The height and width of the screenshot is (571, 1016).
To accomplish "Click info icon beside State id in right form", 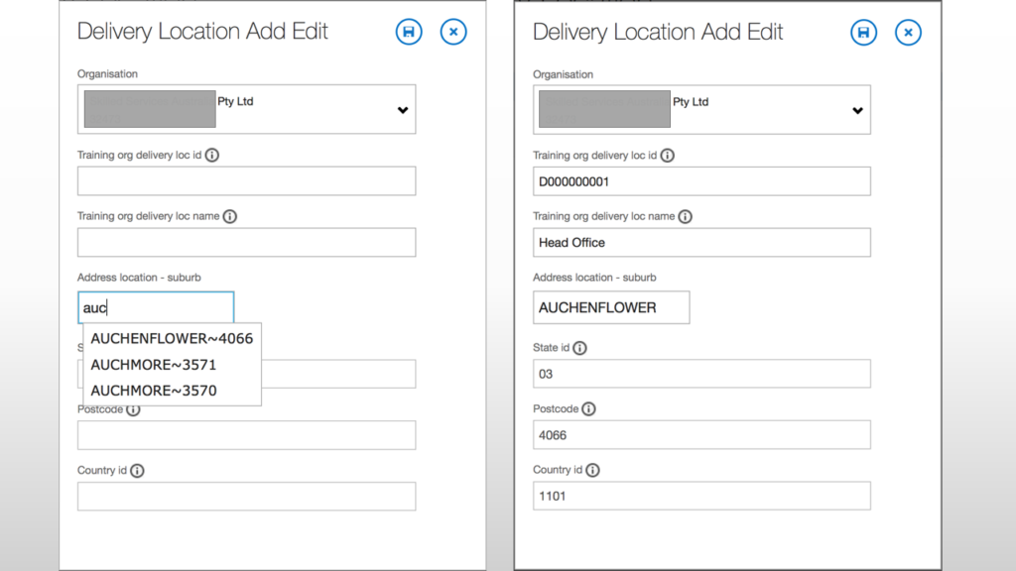I will click(x=579, y=348).
